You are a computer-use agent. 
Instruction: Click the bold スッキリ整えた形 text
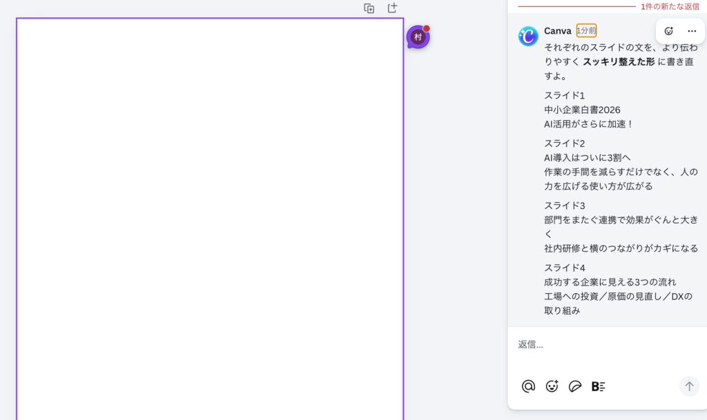[619, 61]
